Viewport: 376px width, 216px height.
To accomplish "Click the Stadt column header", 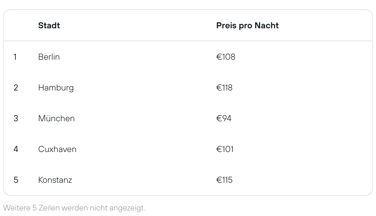I will (49, 26).
